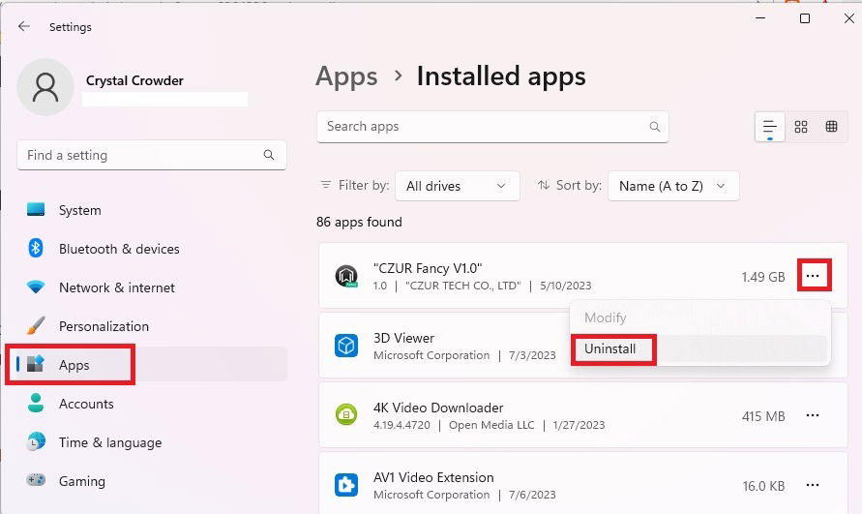
Task: Click the Gaming controller icon in sidebar
Action: (36, 480)
